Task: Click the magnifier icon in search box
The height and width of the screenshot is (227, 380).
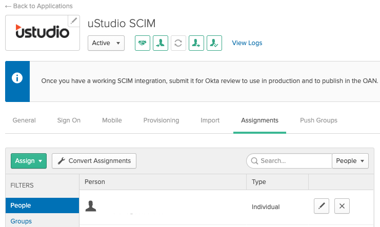Action: coord(254,161)
